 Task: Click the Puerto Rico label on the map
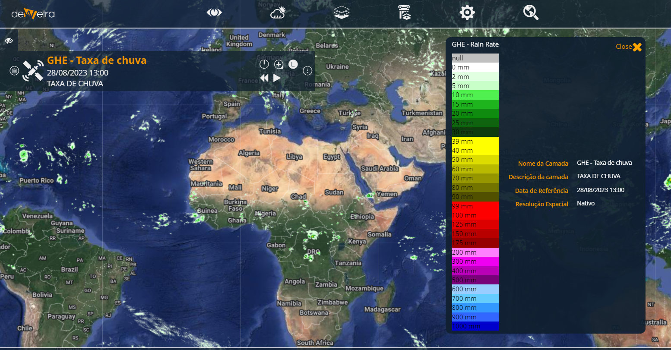pyautogui.click(x=37, y=180)
